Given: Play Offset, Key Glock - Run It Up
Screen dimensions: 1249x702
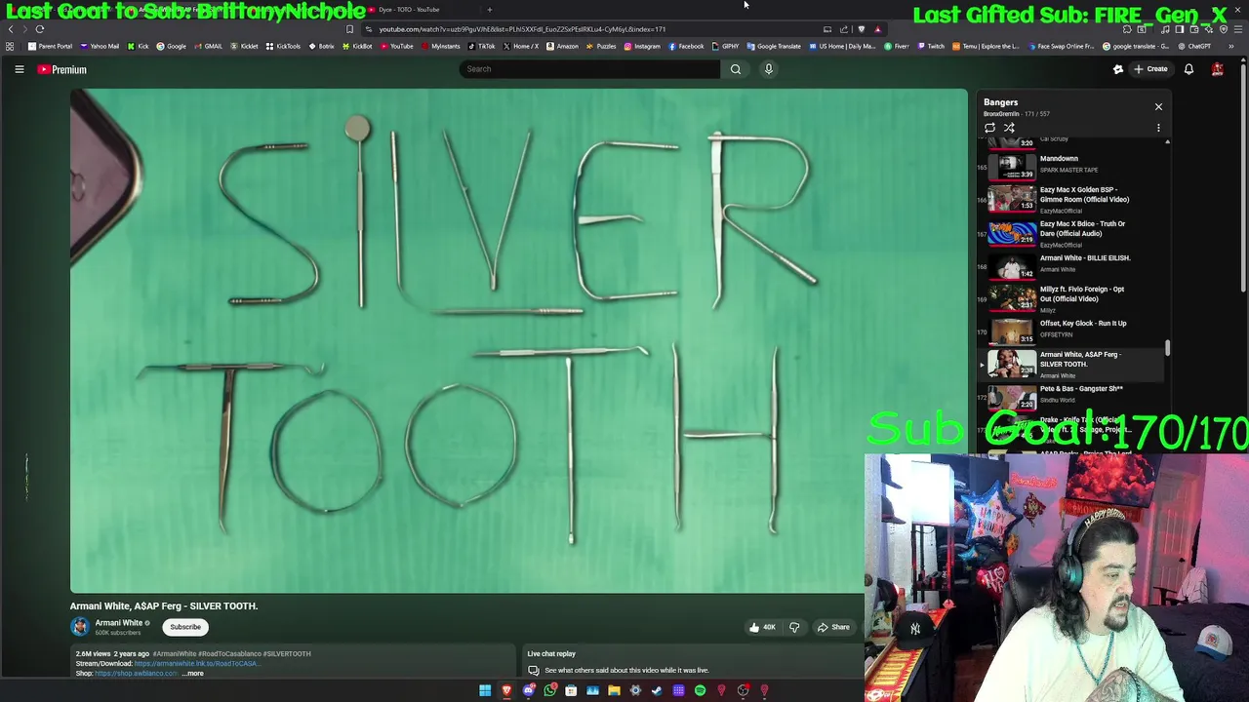Looking at the screenshot, I should coord(1071,331).
